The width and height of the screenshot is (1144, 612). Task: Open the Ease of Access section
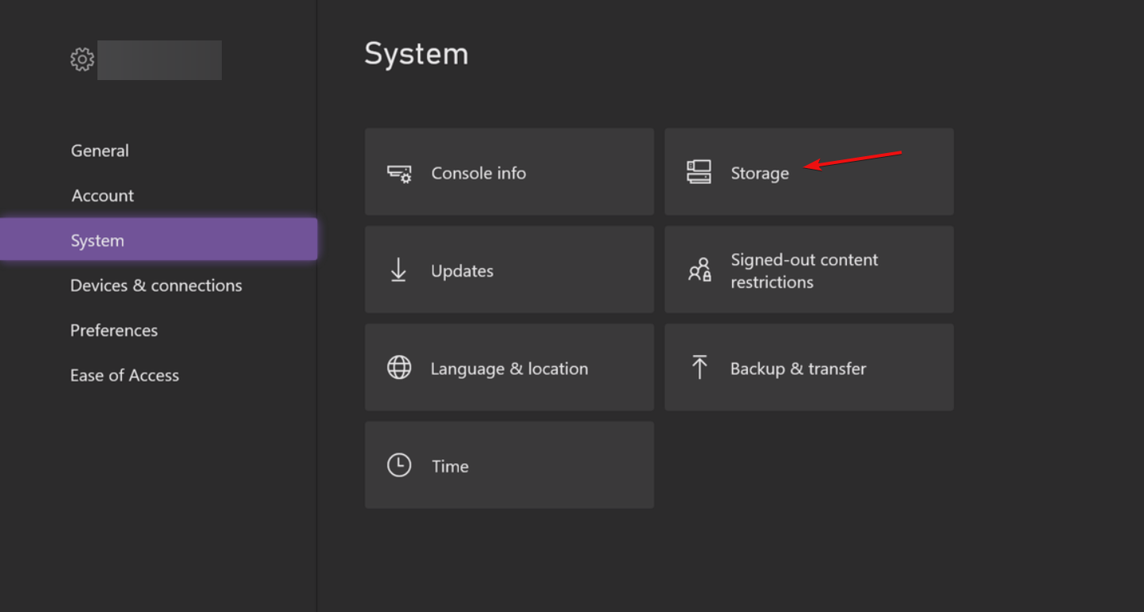point(124,375)
